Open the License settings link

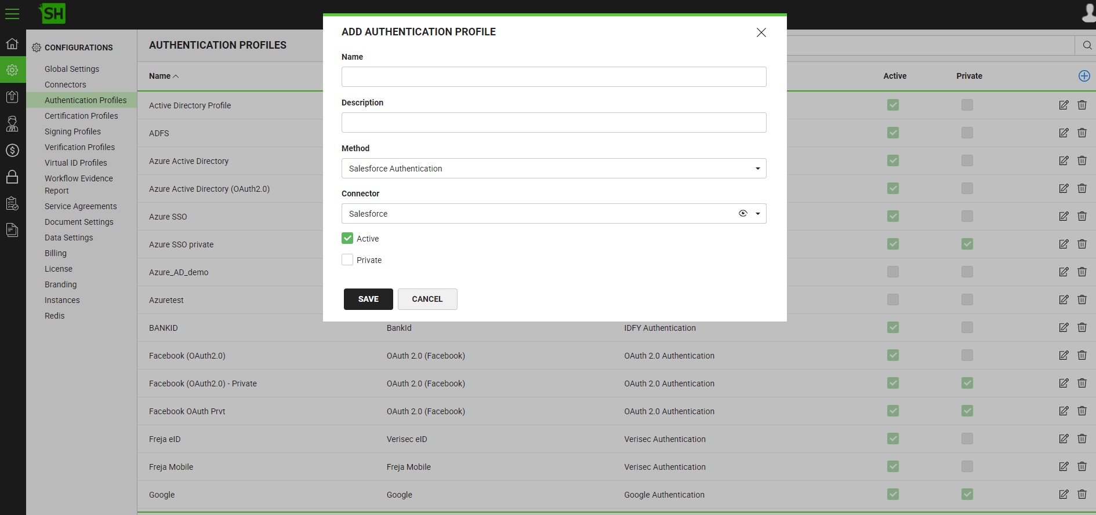pos(59,269)
